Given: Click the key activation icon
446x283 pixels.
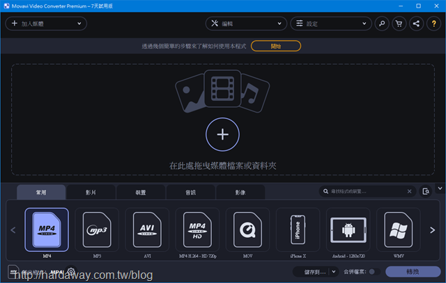Looking at the screenshot, I should [x=382, y=24].
